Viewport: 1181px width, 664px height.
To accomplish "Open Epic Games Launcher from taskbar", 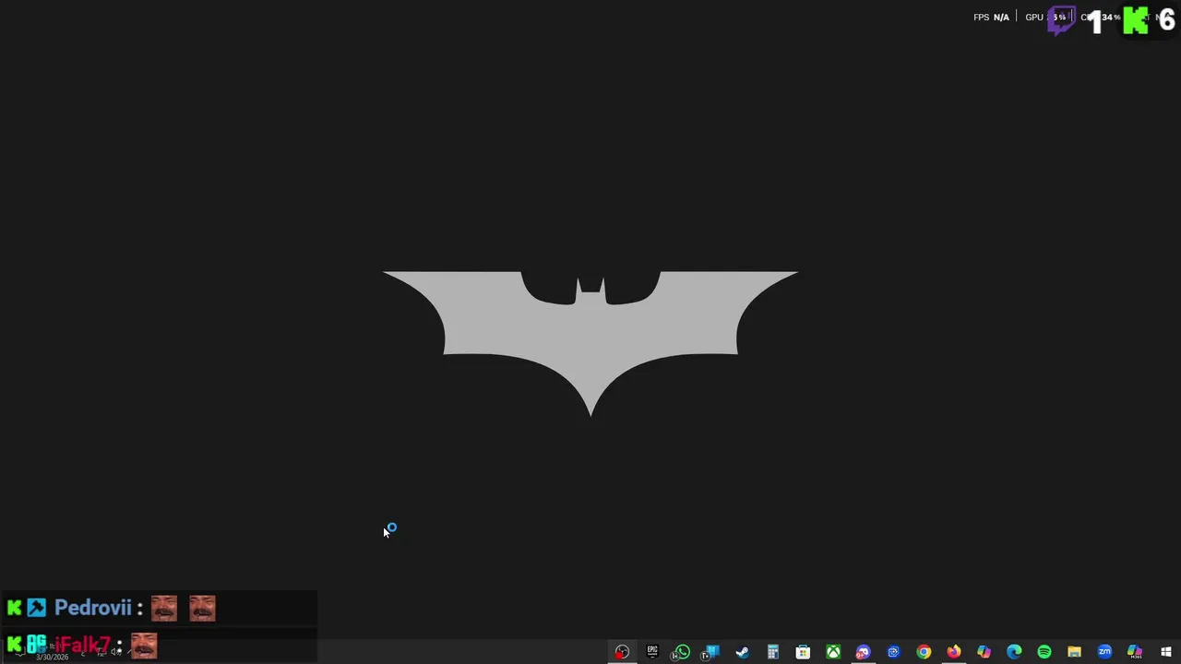I will [652, 652].
